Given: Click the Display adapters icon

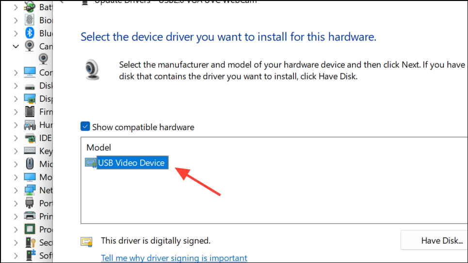Looking at the screenshot, I should 30,99.
